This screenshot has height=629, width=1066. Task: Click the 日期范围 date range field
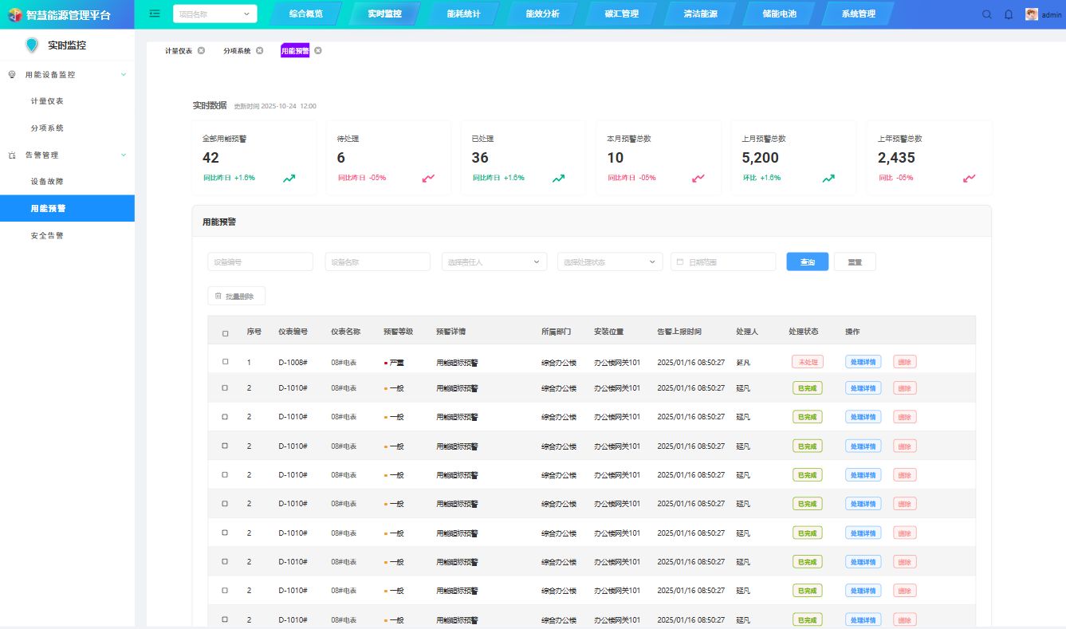723,261
